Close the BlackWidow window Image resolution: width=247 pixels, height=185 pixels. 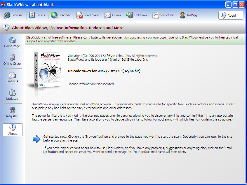coord(242,5)
